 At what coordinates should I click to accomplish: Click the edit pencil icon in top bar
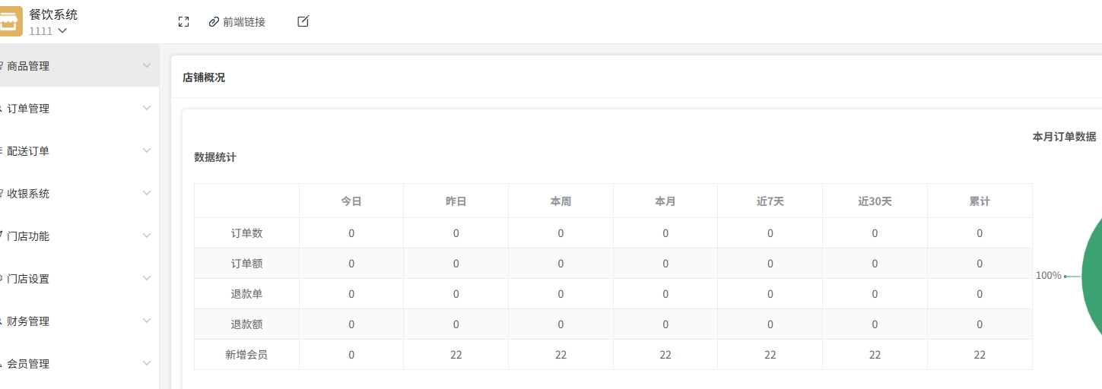[x=303, y=21]
